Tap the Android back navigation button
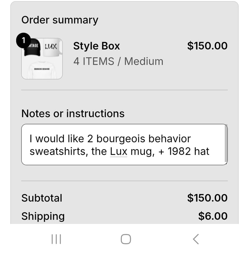249x255 pixels. (x=195, y=239)
